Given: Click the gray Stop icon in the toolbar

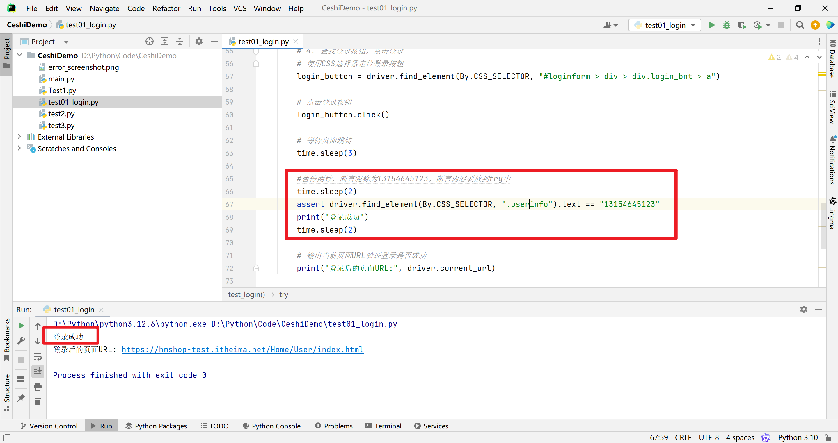Looking at the screenshot, I should tap(781, 25).
